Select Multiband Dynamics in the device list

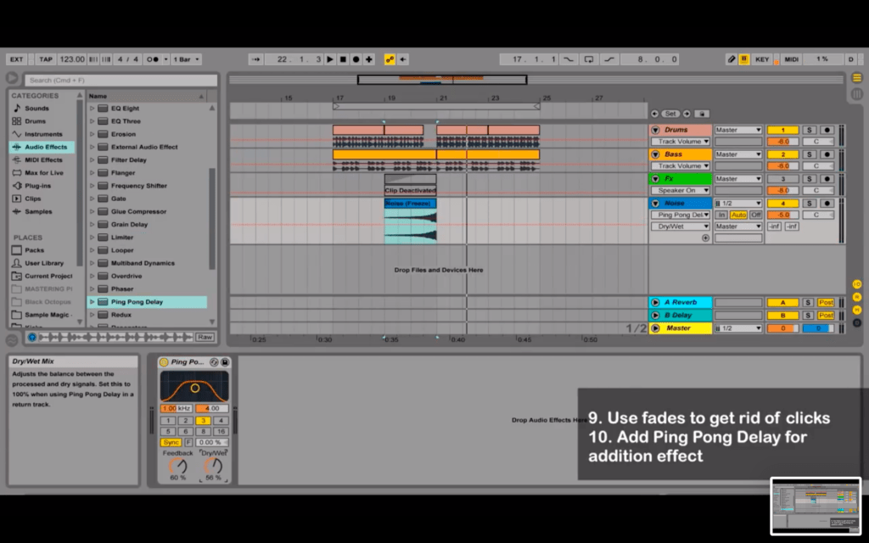(x=143, y=263)
